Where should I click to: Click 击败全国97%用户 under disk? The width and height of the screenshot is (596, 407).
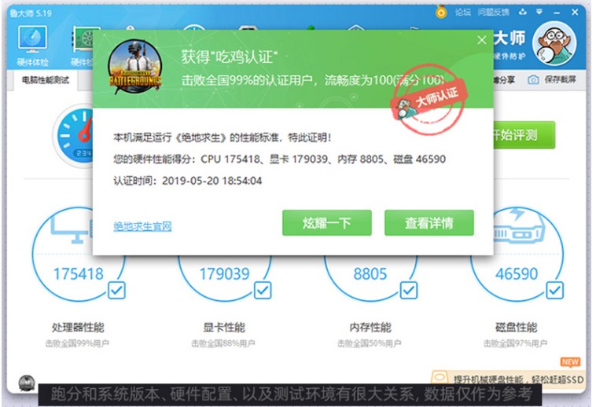pos(516,343)
